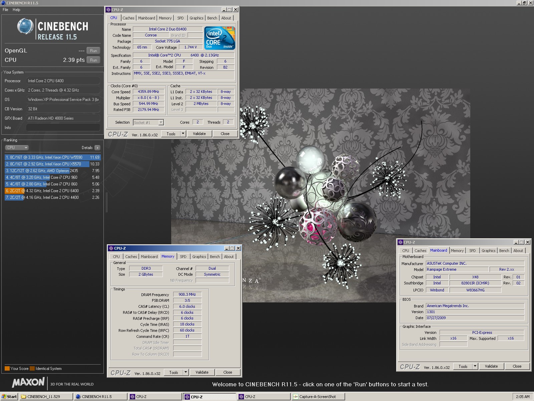Screen dimensions: 534x401
Task: Run the OpenGL benchmark
Action: click(x=93, y=51)
